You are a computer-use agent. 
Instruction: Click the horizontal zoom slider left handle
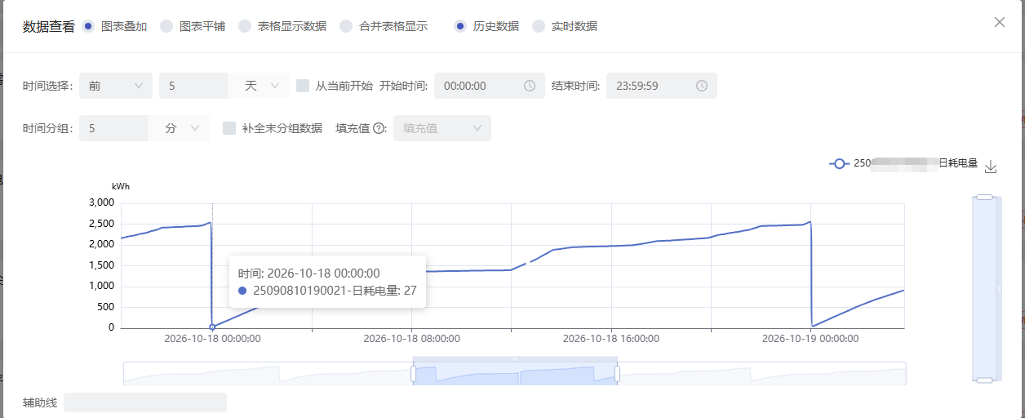[x=414, y=374]
